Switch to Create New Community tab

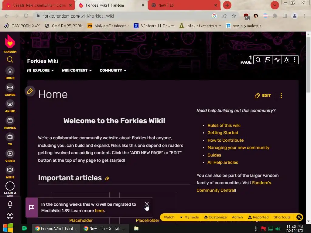pos(39,5)
